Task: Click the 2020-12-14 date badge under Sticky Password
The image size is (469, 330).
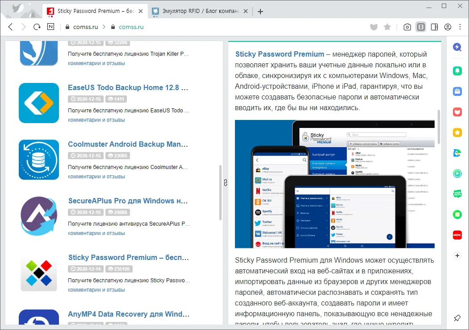Action: [86, 269]
